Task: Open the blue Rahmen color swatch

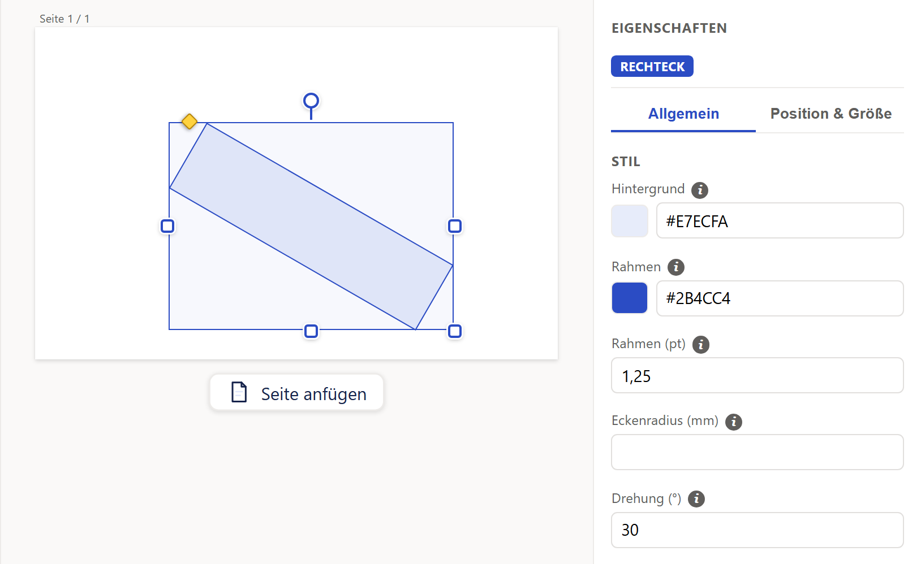Action: click(630, 298)
